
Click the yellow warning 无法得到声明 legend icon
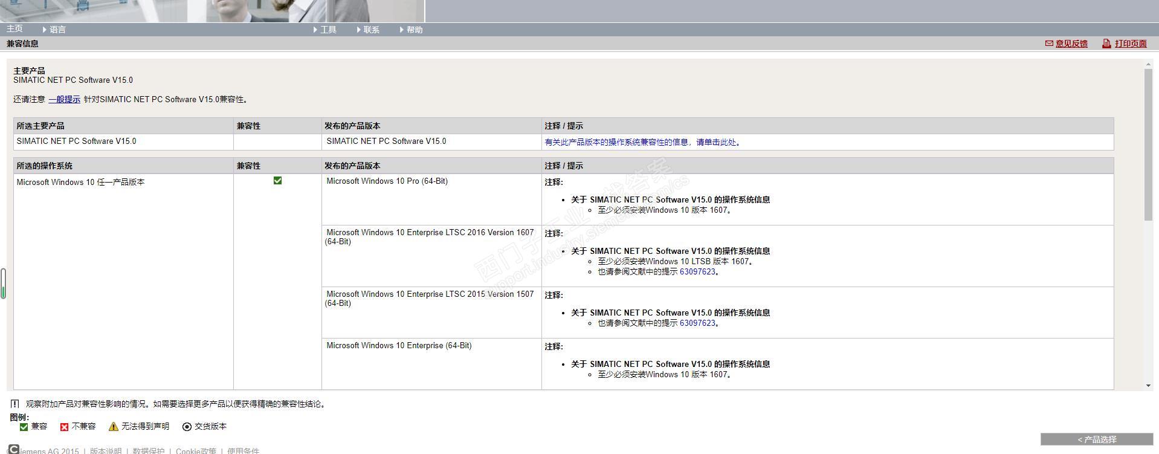coord(113,427)
